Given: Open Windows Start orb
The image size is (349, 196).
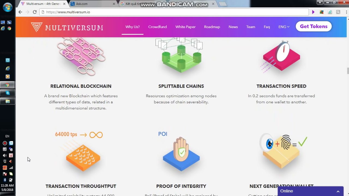Looking at the screenshot, I should [7, 7].
